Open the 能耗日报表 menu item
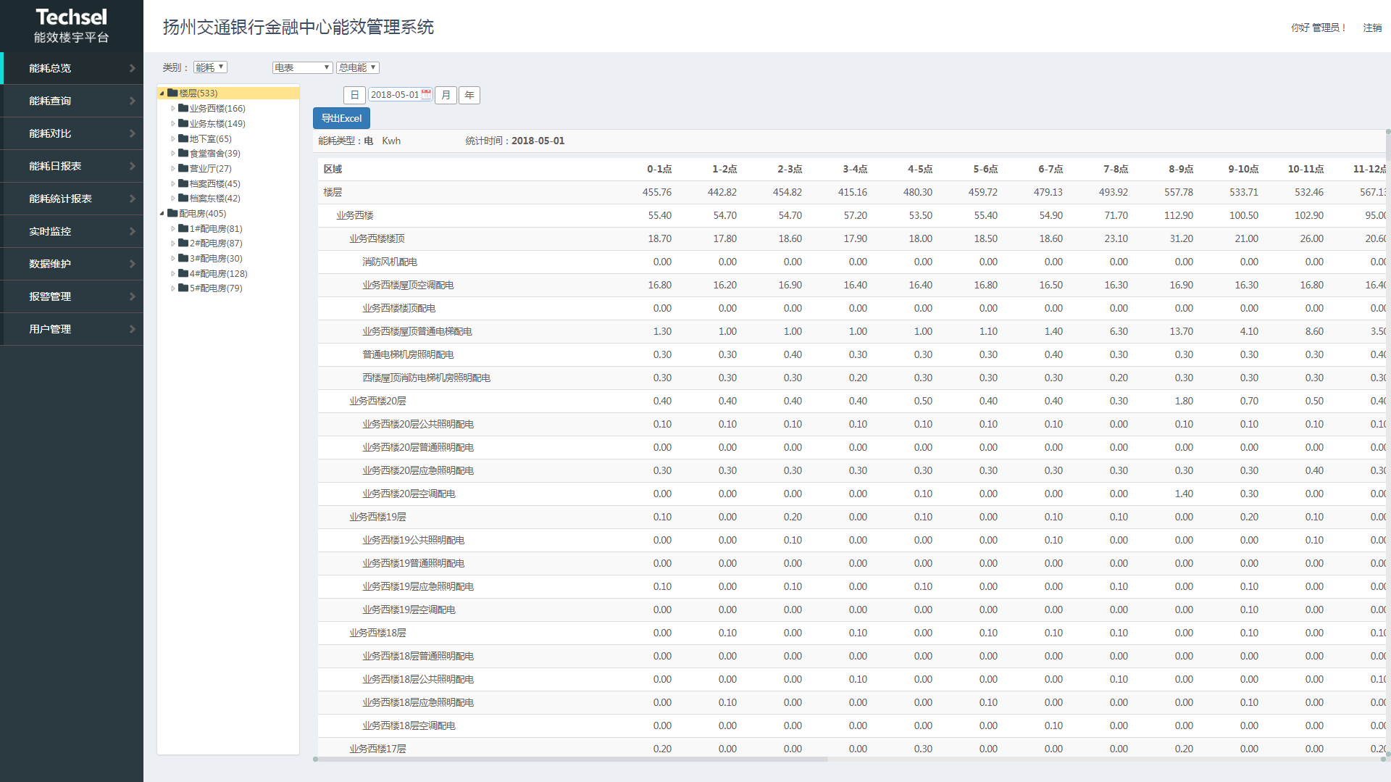Image resolution: width=1391 pixels, height=782 pixels. pyautogui.click(x=55, y=166)
